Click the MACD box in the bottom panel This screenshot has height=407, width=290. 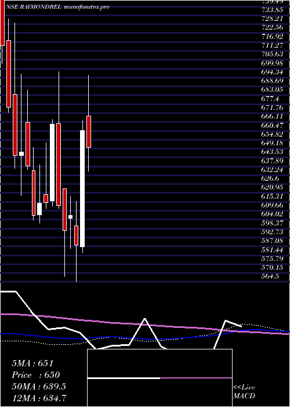tap(159, 378)
